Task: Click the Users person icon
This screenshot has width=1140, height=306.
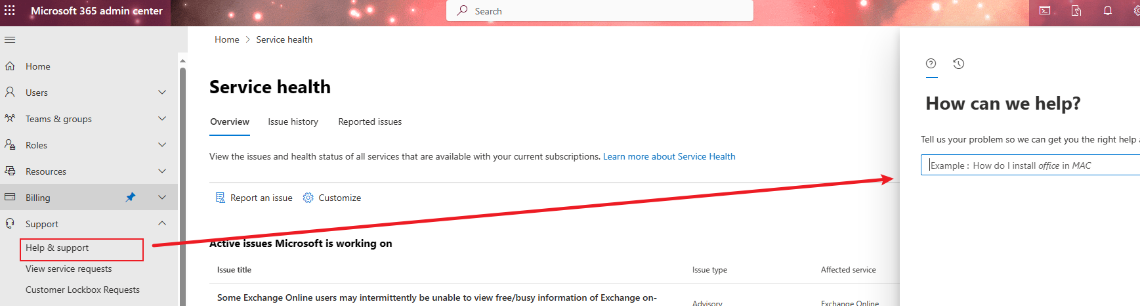Action: tap(10, 93)
